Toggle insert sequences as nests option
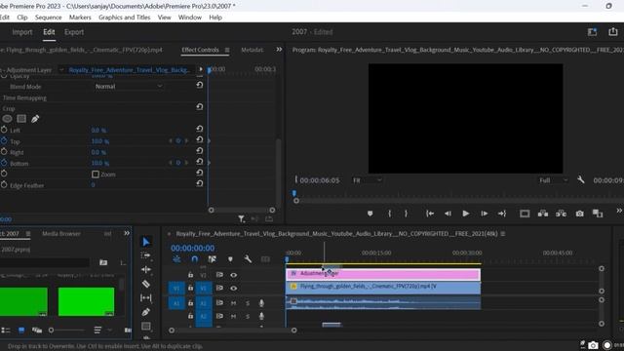Viewport: 624px width, 351px height. click(x=176, y=259)
